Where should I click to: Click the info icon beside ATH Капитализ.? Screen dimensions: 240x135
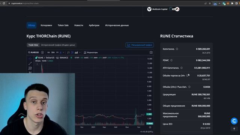coord(181,68)
